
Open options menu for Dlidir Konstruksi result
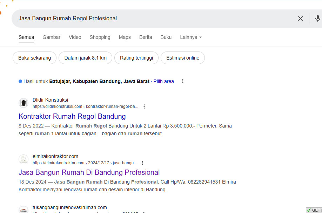[x=144, y=106]
